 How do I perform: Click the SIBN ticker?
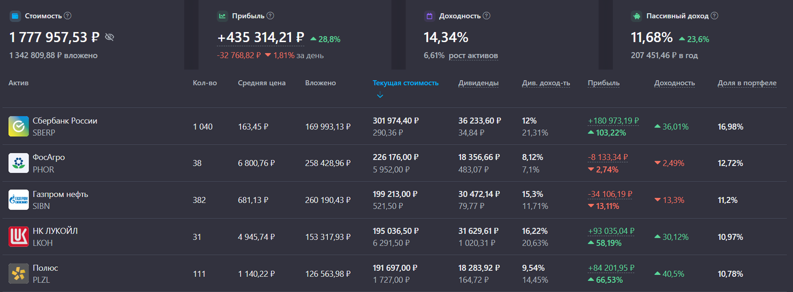click(x=41, y=206)
